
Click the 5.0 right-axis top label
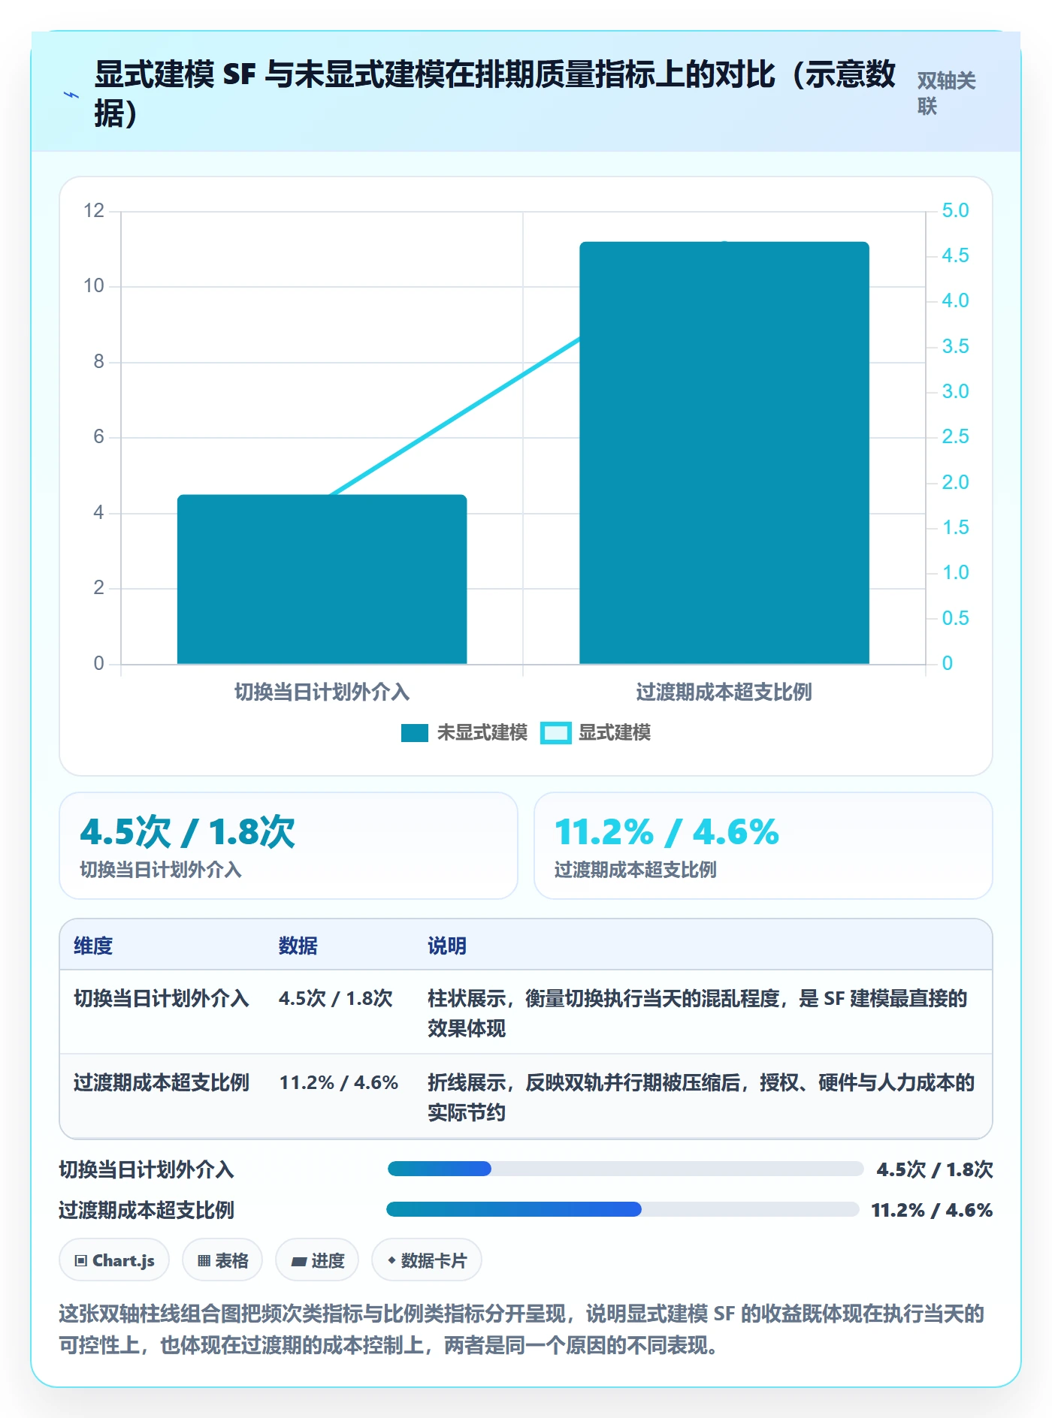click(955, 210)
